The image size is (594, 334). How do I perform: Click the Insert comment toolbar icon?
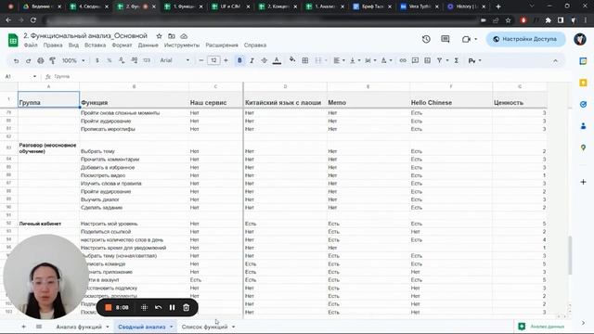click(415, 60)
